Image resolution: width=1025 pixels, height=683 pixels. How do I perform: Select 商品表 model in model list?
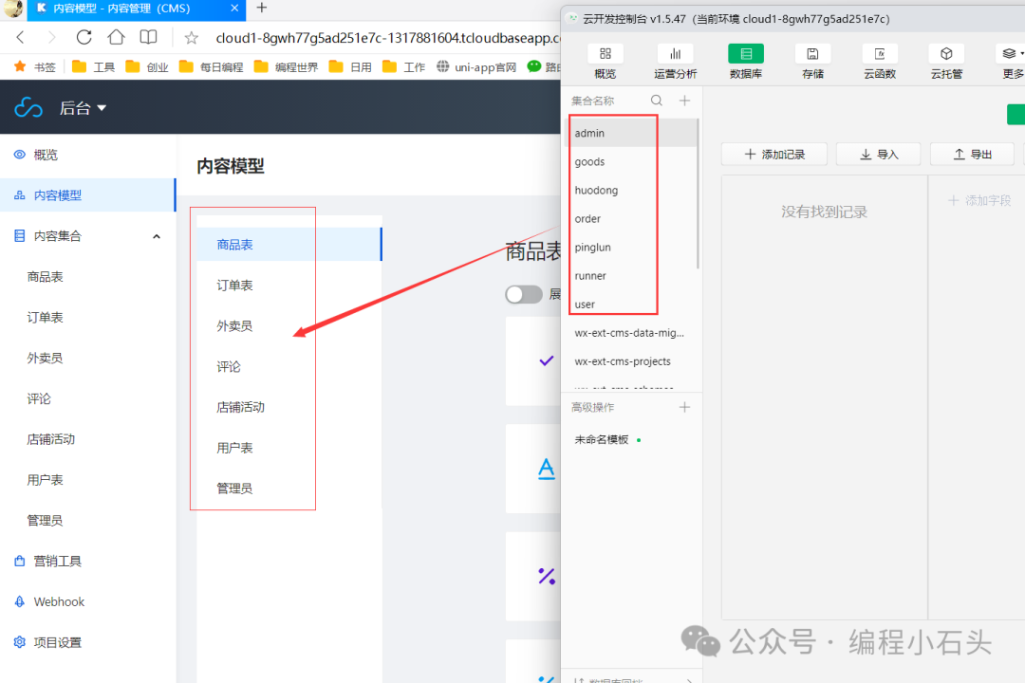click(289, 245)
